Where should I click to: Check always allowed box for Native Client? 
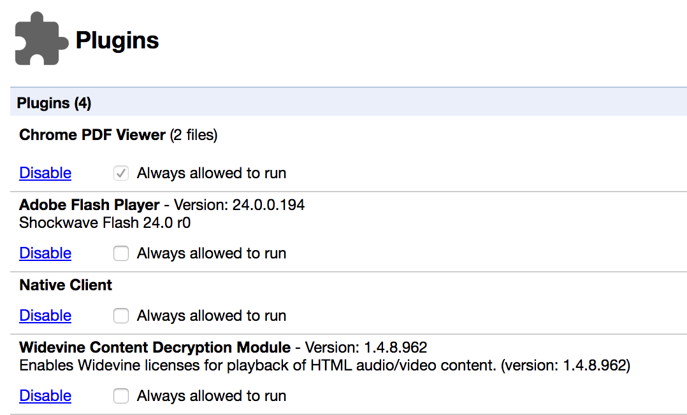pyautogui.click(x=121, y=316)
